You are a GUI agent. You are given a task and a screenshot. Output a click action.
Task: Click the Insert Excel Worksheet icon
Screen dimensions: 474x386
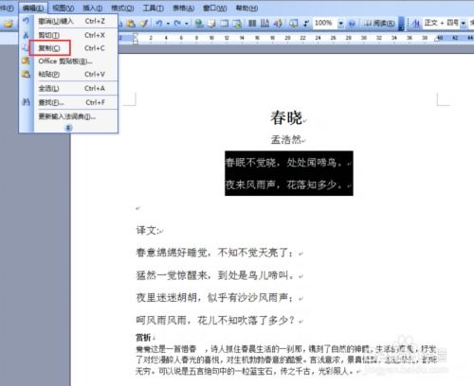point(237,24)
